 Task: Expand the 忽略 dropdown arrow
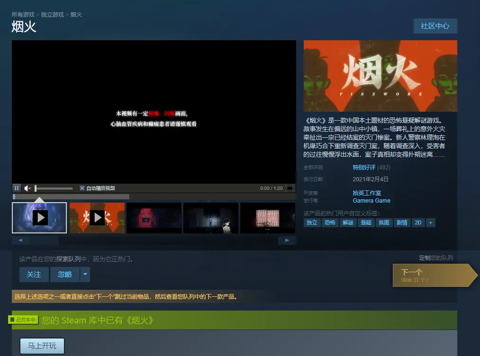85,275
